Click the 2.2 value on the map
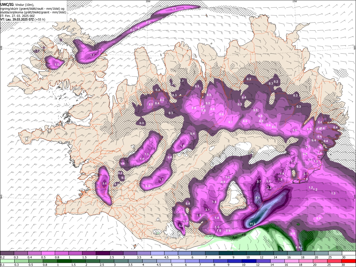Screen dimensions: 356x267 coord(269,188)
